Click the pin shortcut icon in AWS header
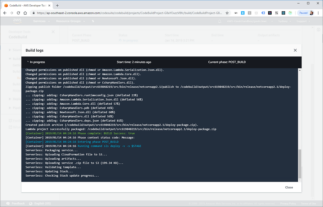 point(93,21)
